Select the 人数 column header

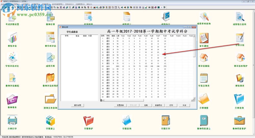coord(118,36)
